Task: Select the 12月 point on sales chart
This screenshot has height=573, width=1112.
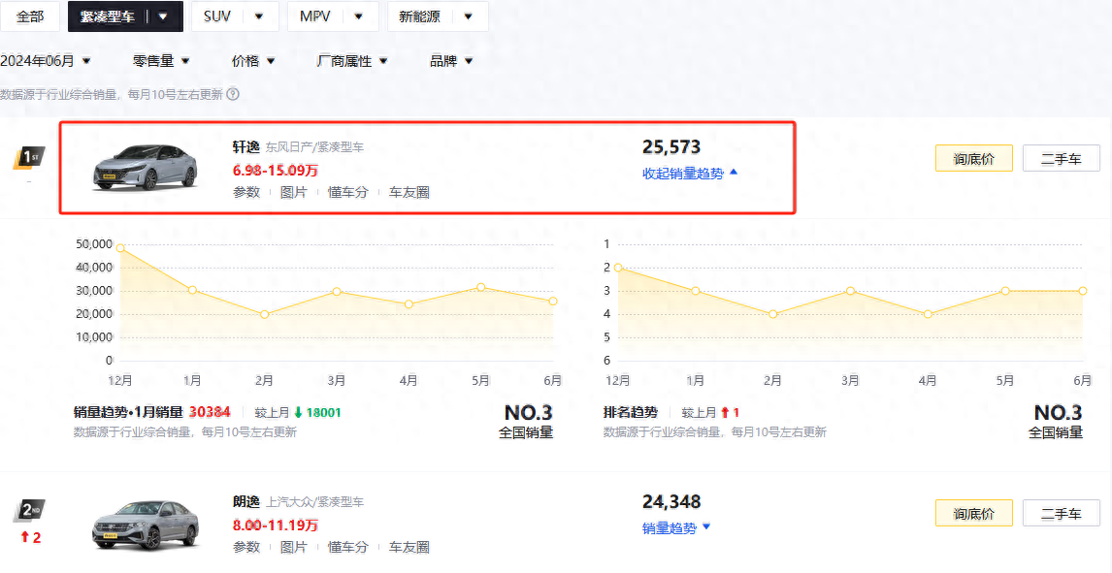Action: click(120, 248)
